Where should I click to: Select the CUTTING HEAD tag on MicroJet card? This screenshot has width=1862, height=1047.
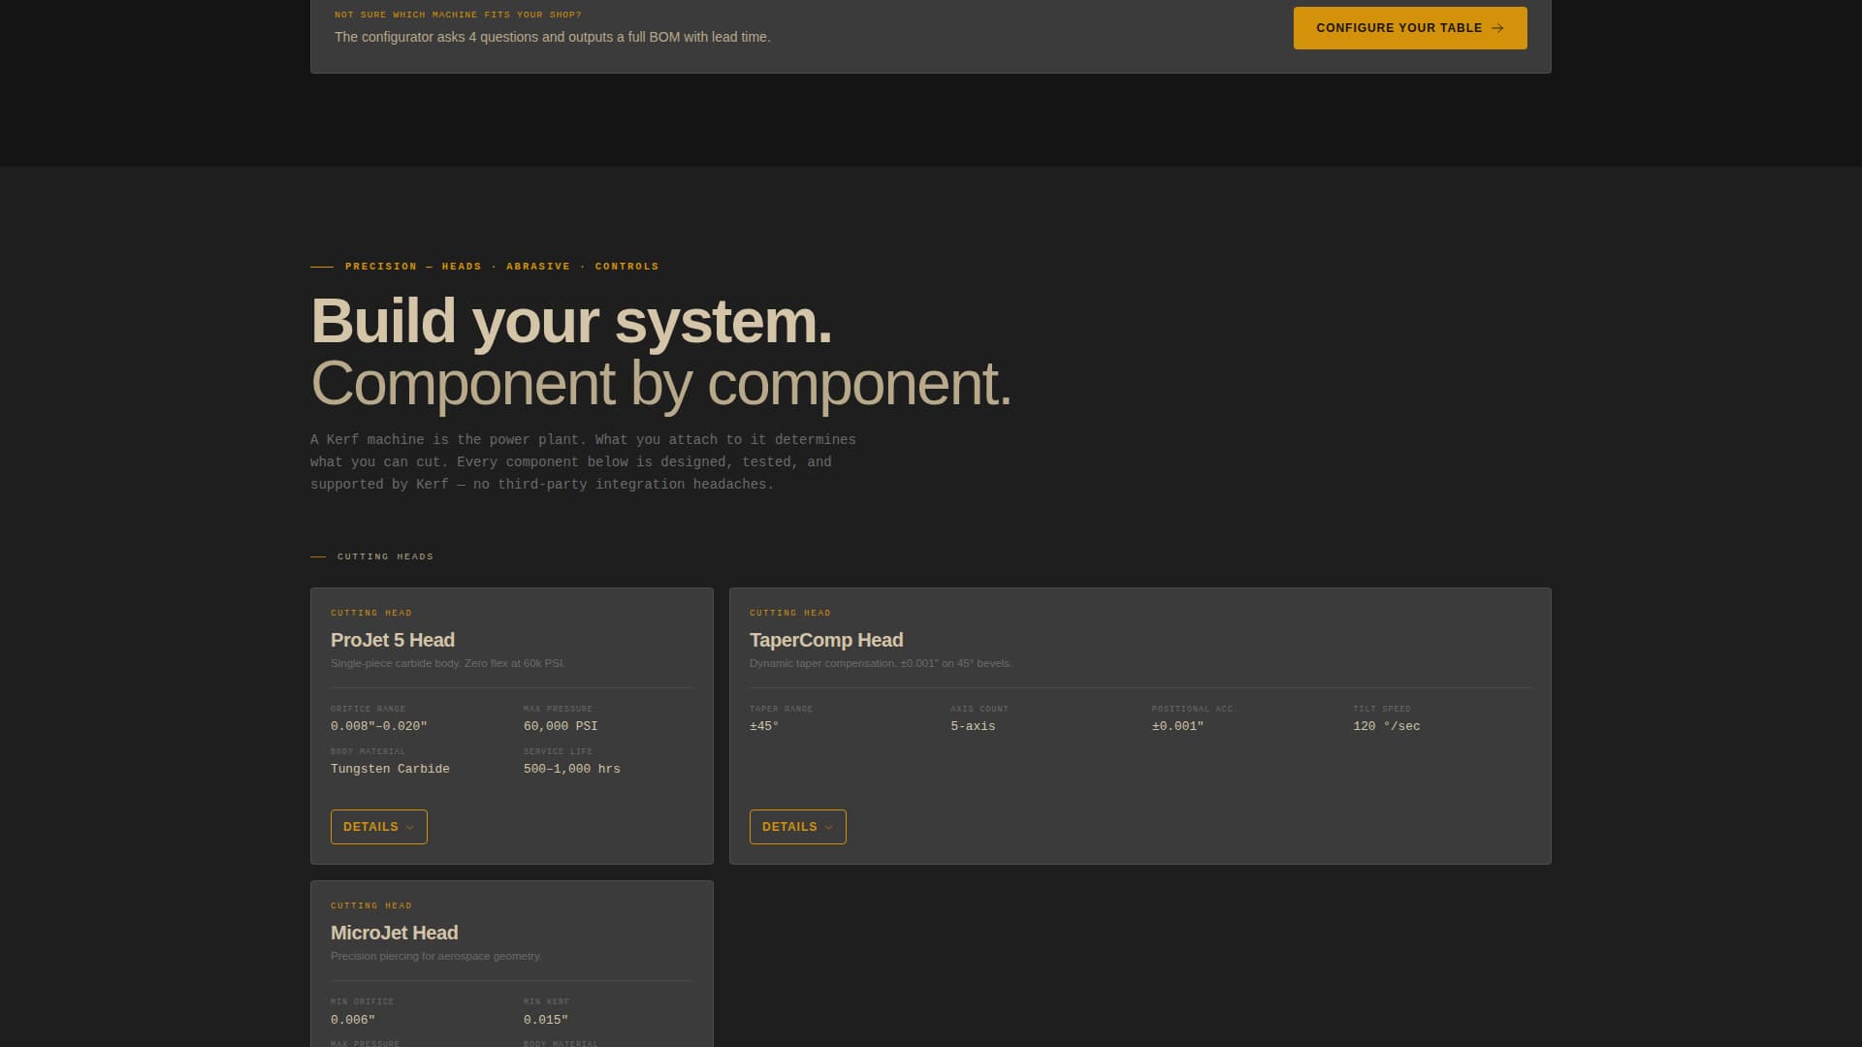click(x=371, y=905)
